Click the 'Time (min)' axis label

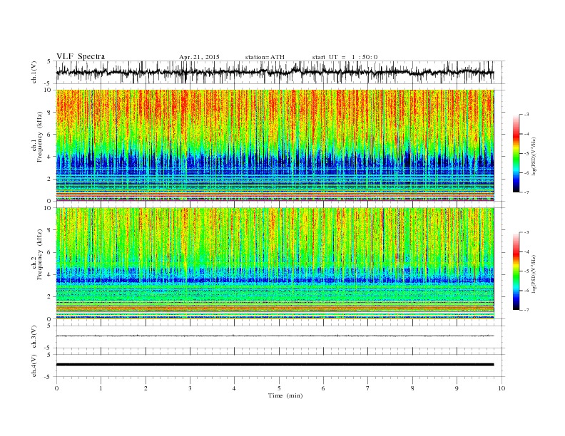coord(285,395)
